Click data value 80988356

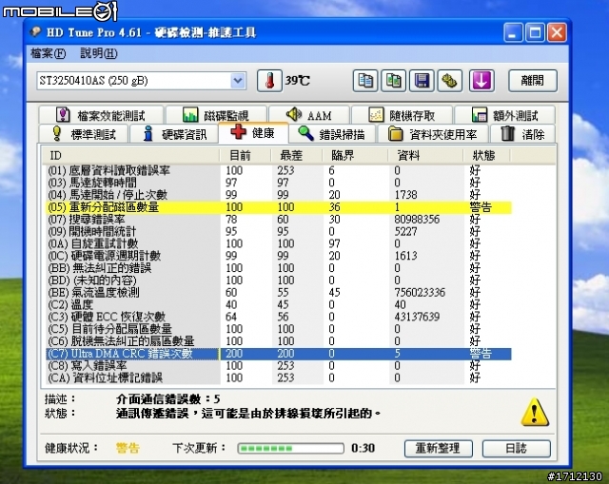[x=417, y=220]
